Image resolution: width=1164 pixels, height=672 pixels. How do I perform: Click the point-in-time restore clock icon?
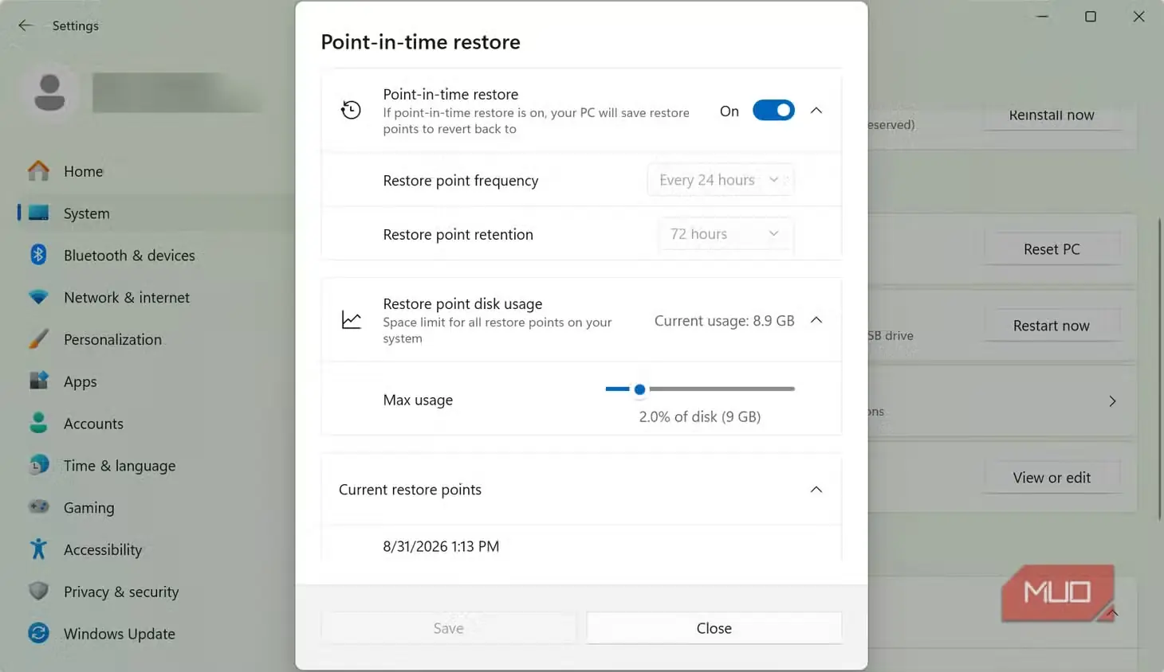[351, 110]
